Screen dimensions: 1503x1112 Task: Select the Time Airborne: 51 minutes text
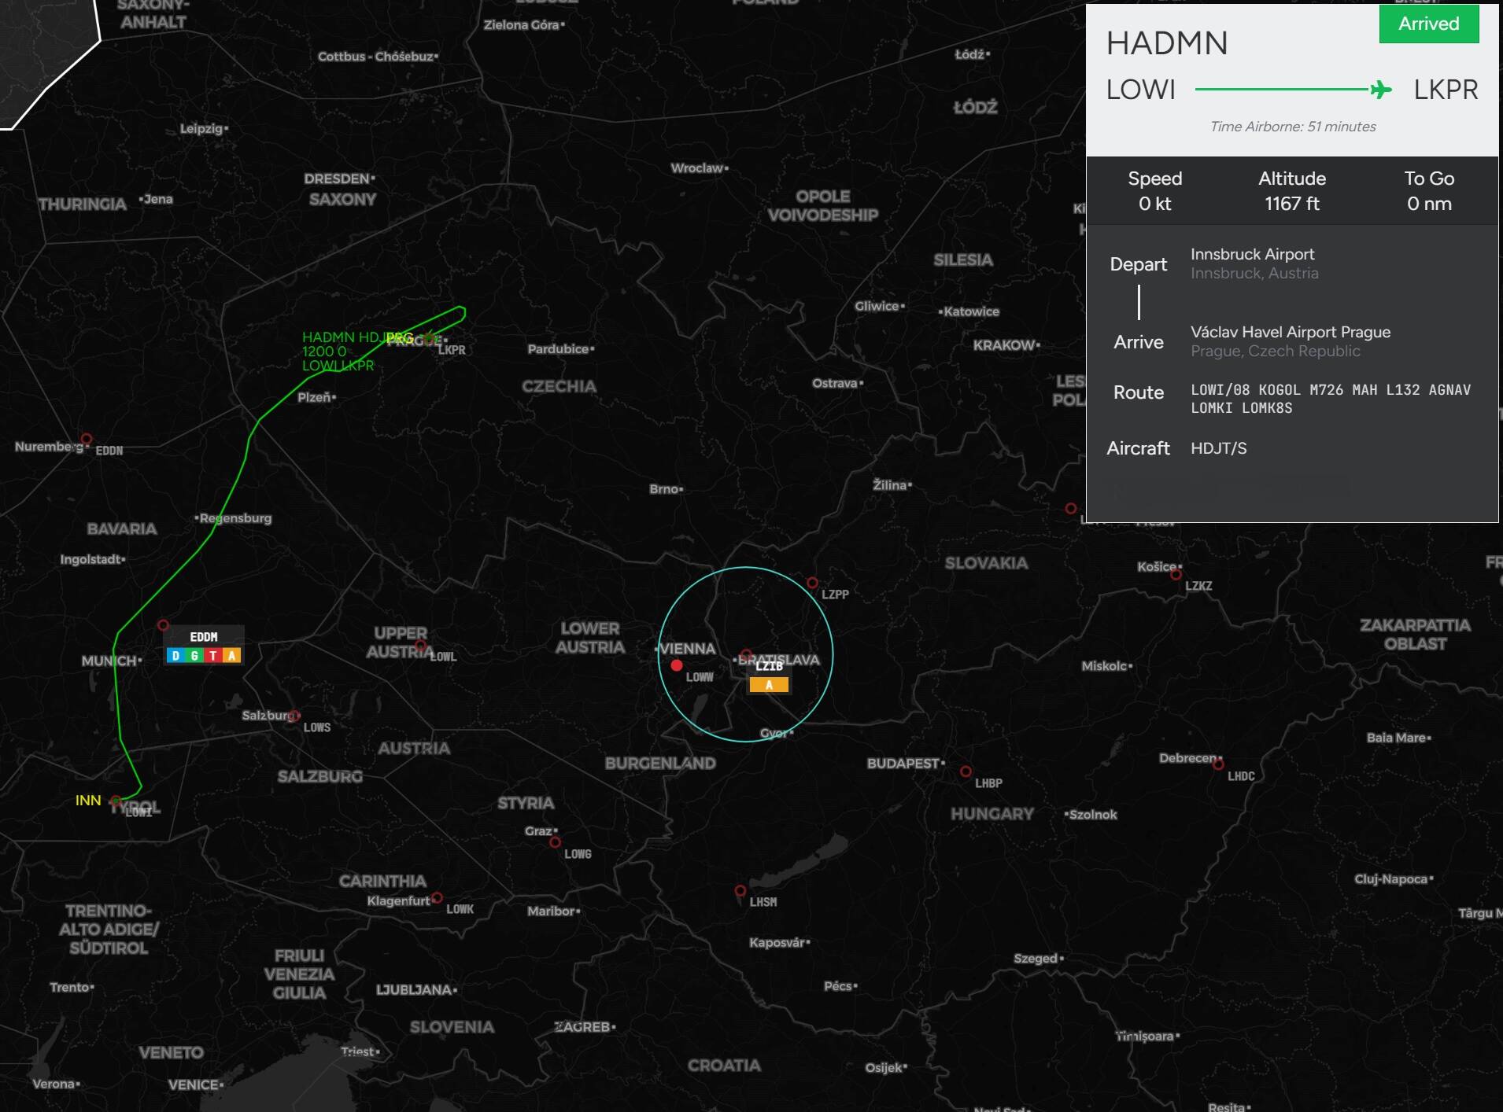[1293, 127]
